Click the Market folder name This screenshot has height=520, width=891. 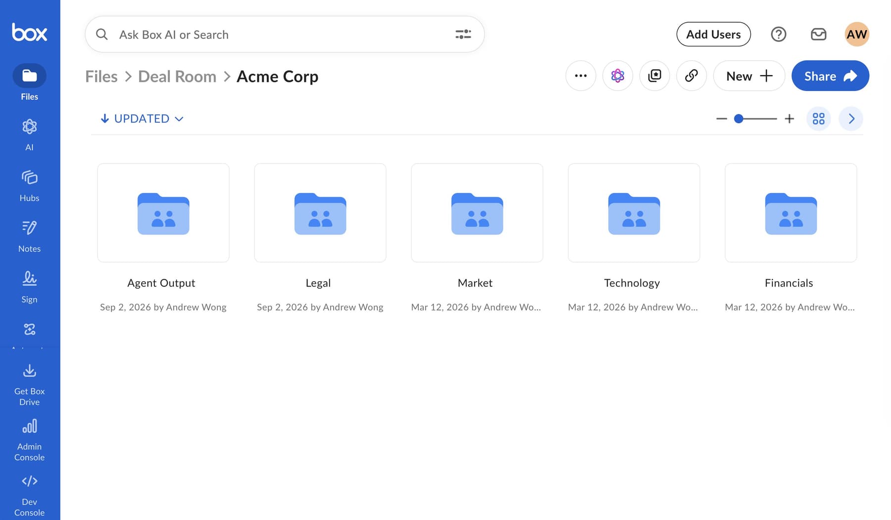click(475, 283)
